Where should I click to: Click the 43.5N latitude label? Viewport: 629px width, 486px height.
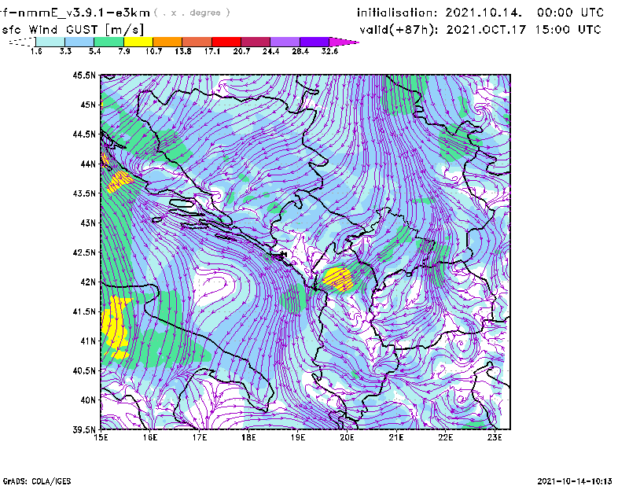point(84,193)
